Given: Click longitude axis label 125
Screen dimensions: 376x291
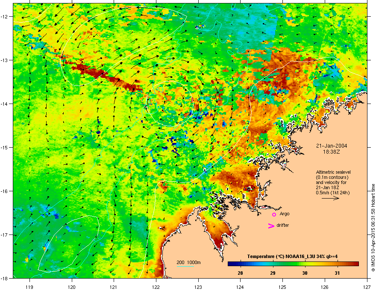Looking at the screenshot, I should click(282, 287).
